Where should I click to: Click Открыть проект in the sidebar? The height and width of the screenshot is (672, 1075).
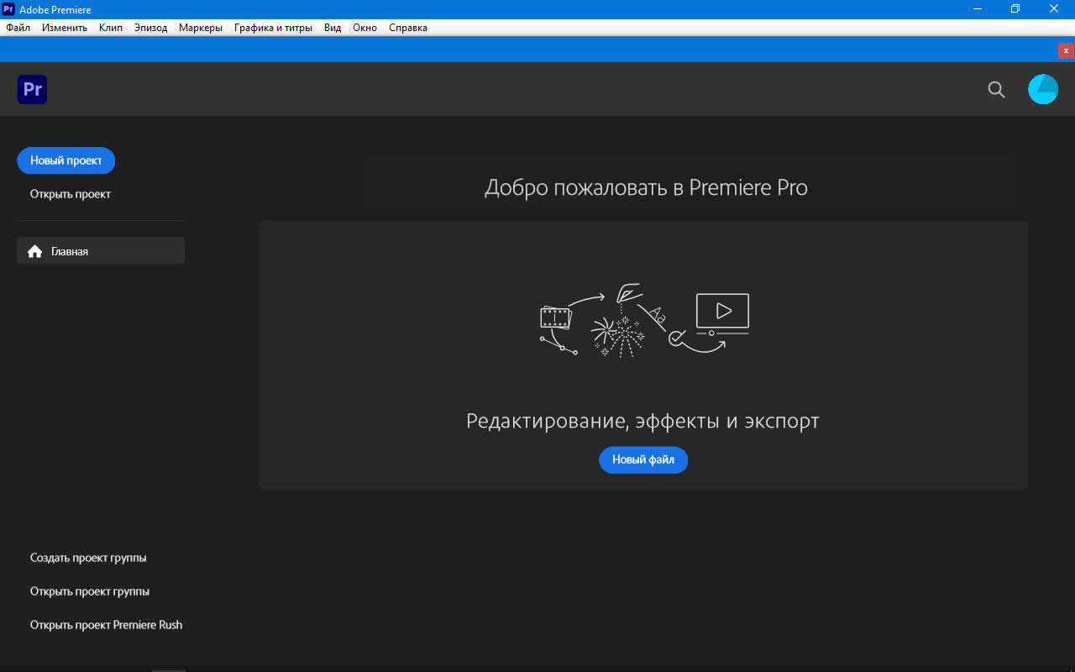(71, 194)
